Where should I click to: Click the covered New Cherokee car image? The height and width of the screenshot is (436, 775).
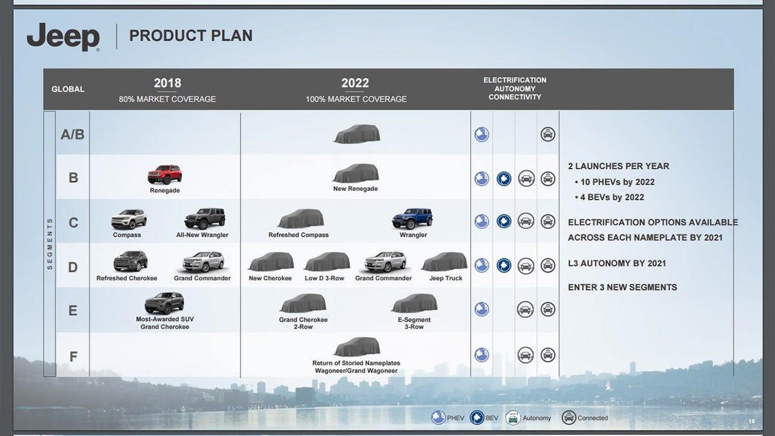(271, 262)
